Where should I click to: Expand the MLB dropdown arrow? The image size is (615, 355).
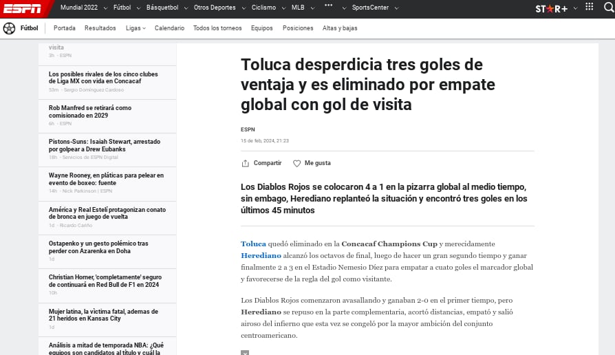tap(312, 8)
